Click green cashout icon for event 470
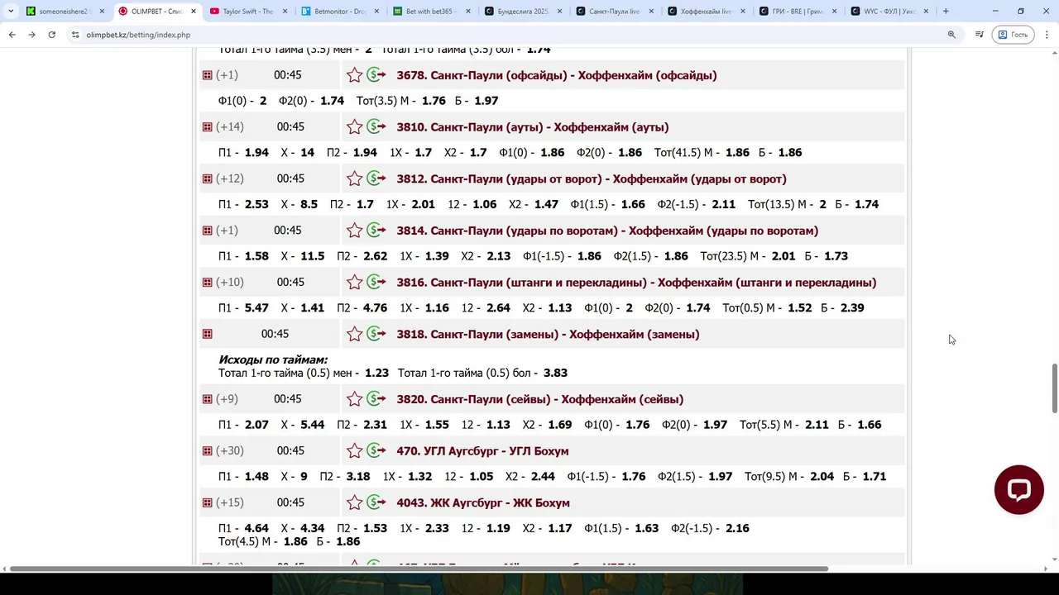This screenshot has height=595, width=1059. 376,451
